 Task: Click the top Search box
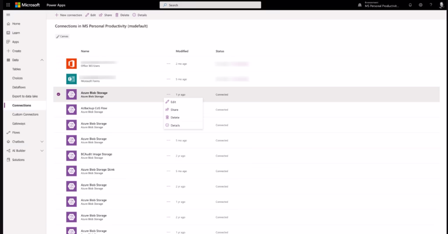(210, 5)
